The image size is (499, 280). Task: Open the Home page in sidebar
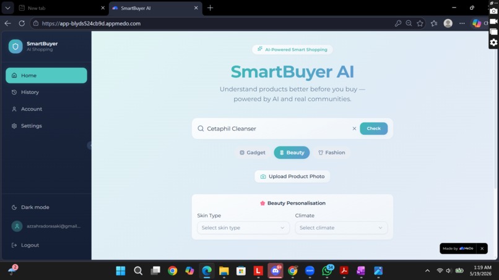(x=46, y=75)
